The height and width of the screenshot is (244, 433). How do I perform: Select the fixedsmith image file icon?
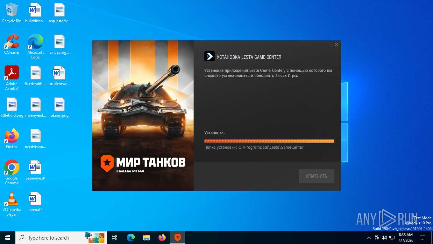click(x=35, y=76)
